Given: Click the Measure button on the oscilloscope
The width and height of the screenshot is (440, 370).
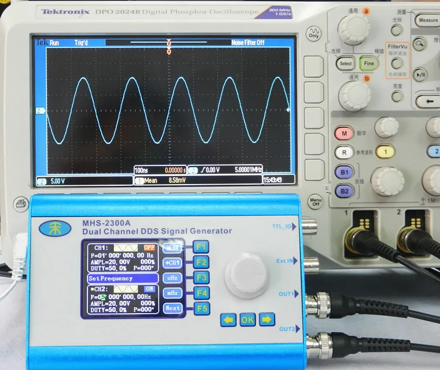Looking at the screenshot, I should 427,21.
